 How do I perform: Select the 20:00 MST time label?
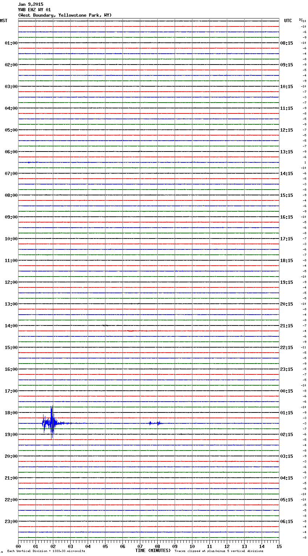point(11,456)
